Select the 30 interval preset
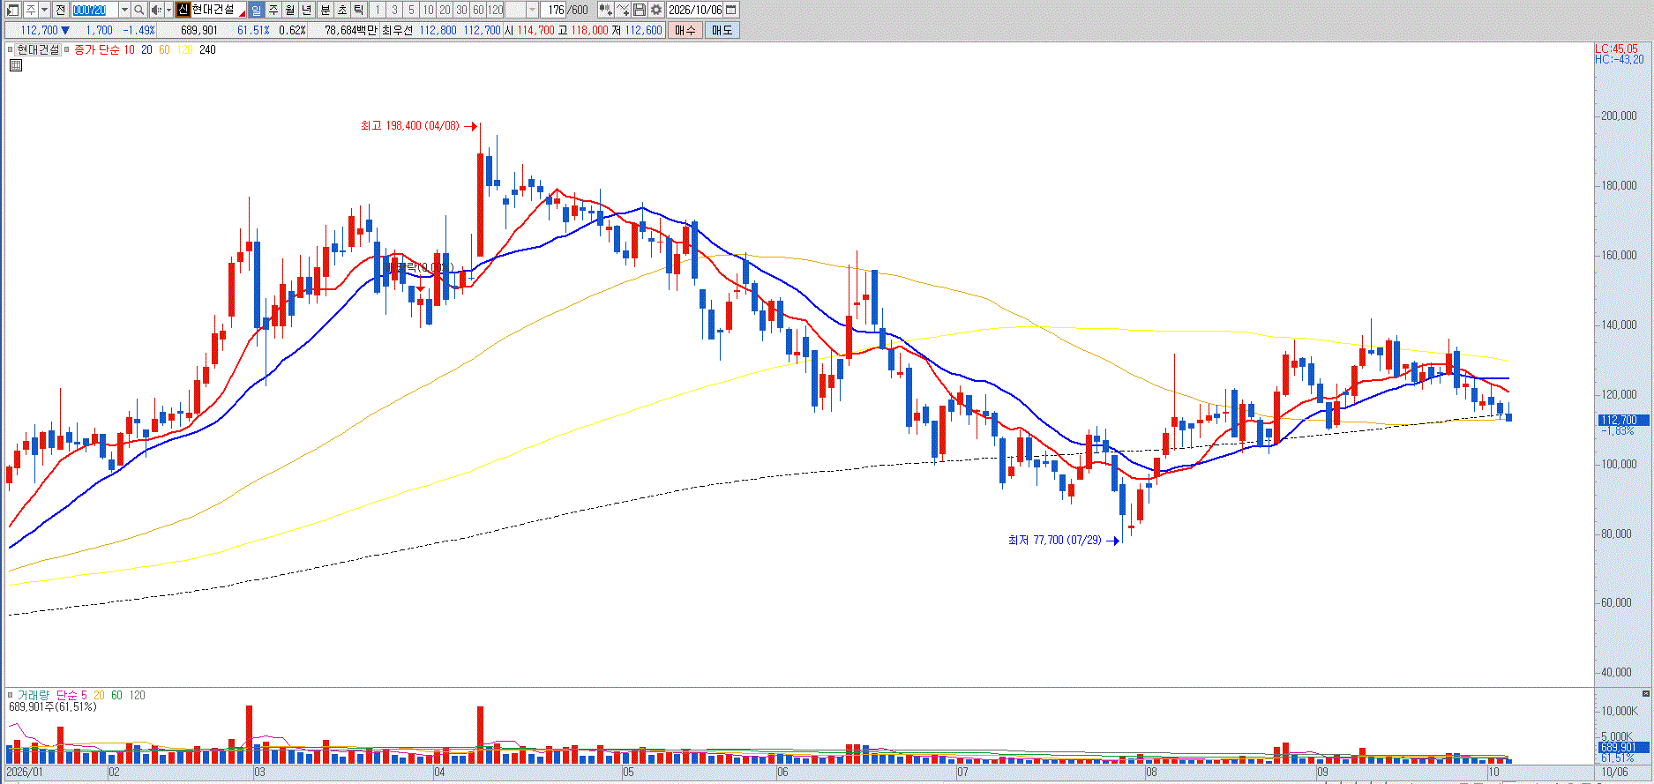Screen dimensions: 1654x784 [x=461, y=10]
